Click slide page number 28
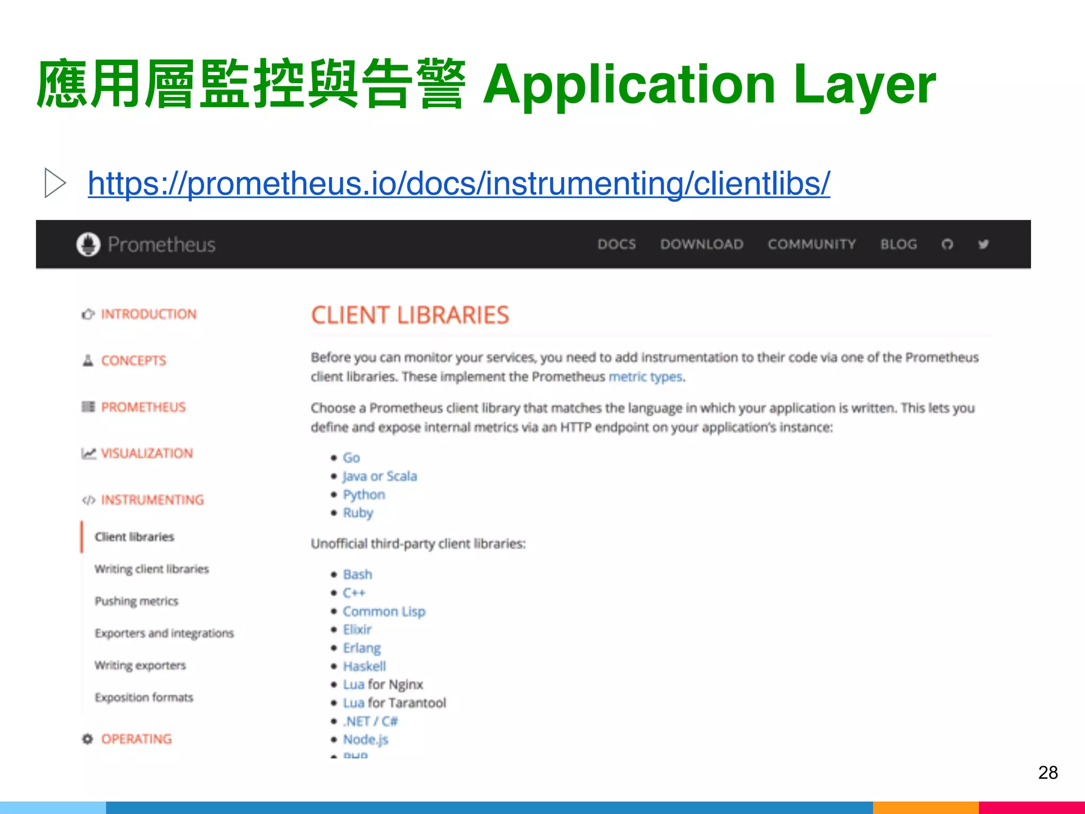Image resolution: width=1085 pixels, height=814 pixels. 1048,772
